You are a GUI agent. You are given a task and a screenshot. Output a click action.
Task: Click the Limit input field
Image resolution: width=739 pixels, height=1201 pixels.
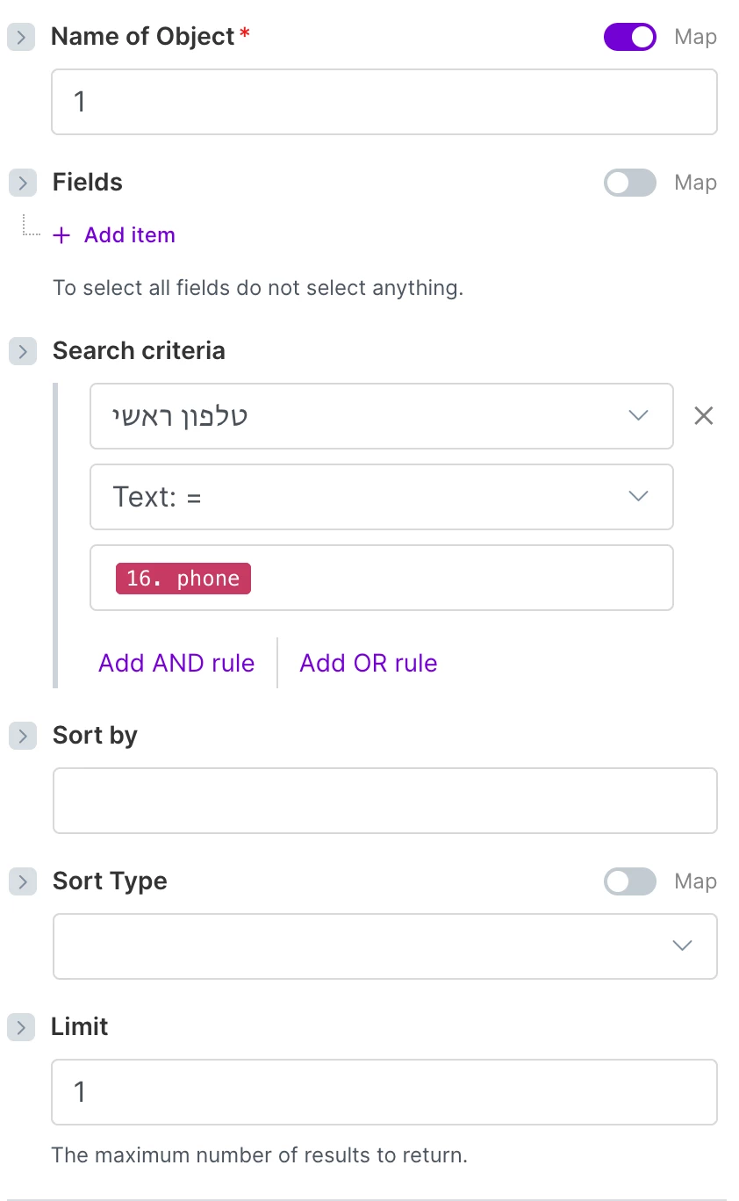coord(384,1091)
